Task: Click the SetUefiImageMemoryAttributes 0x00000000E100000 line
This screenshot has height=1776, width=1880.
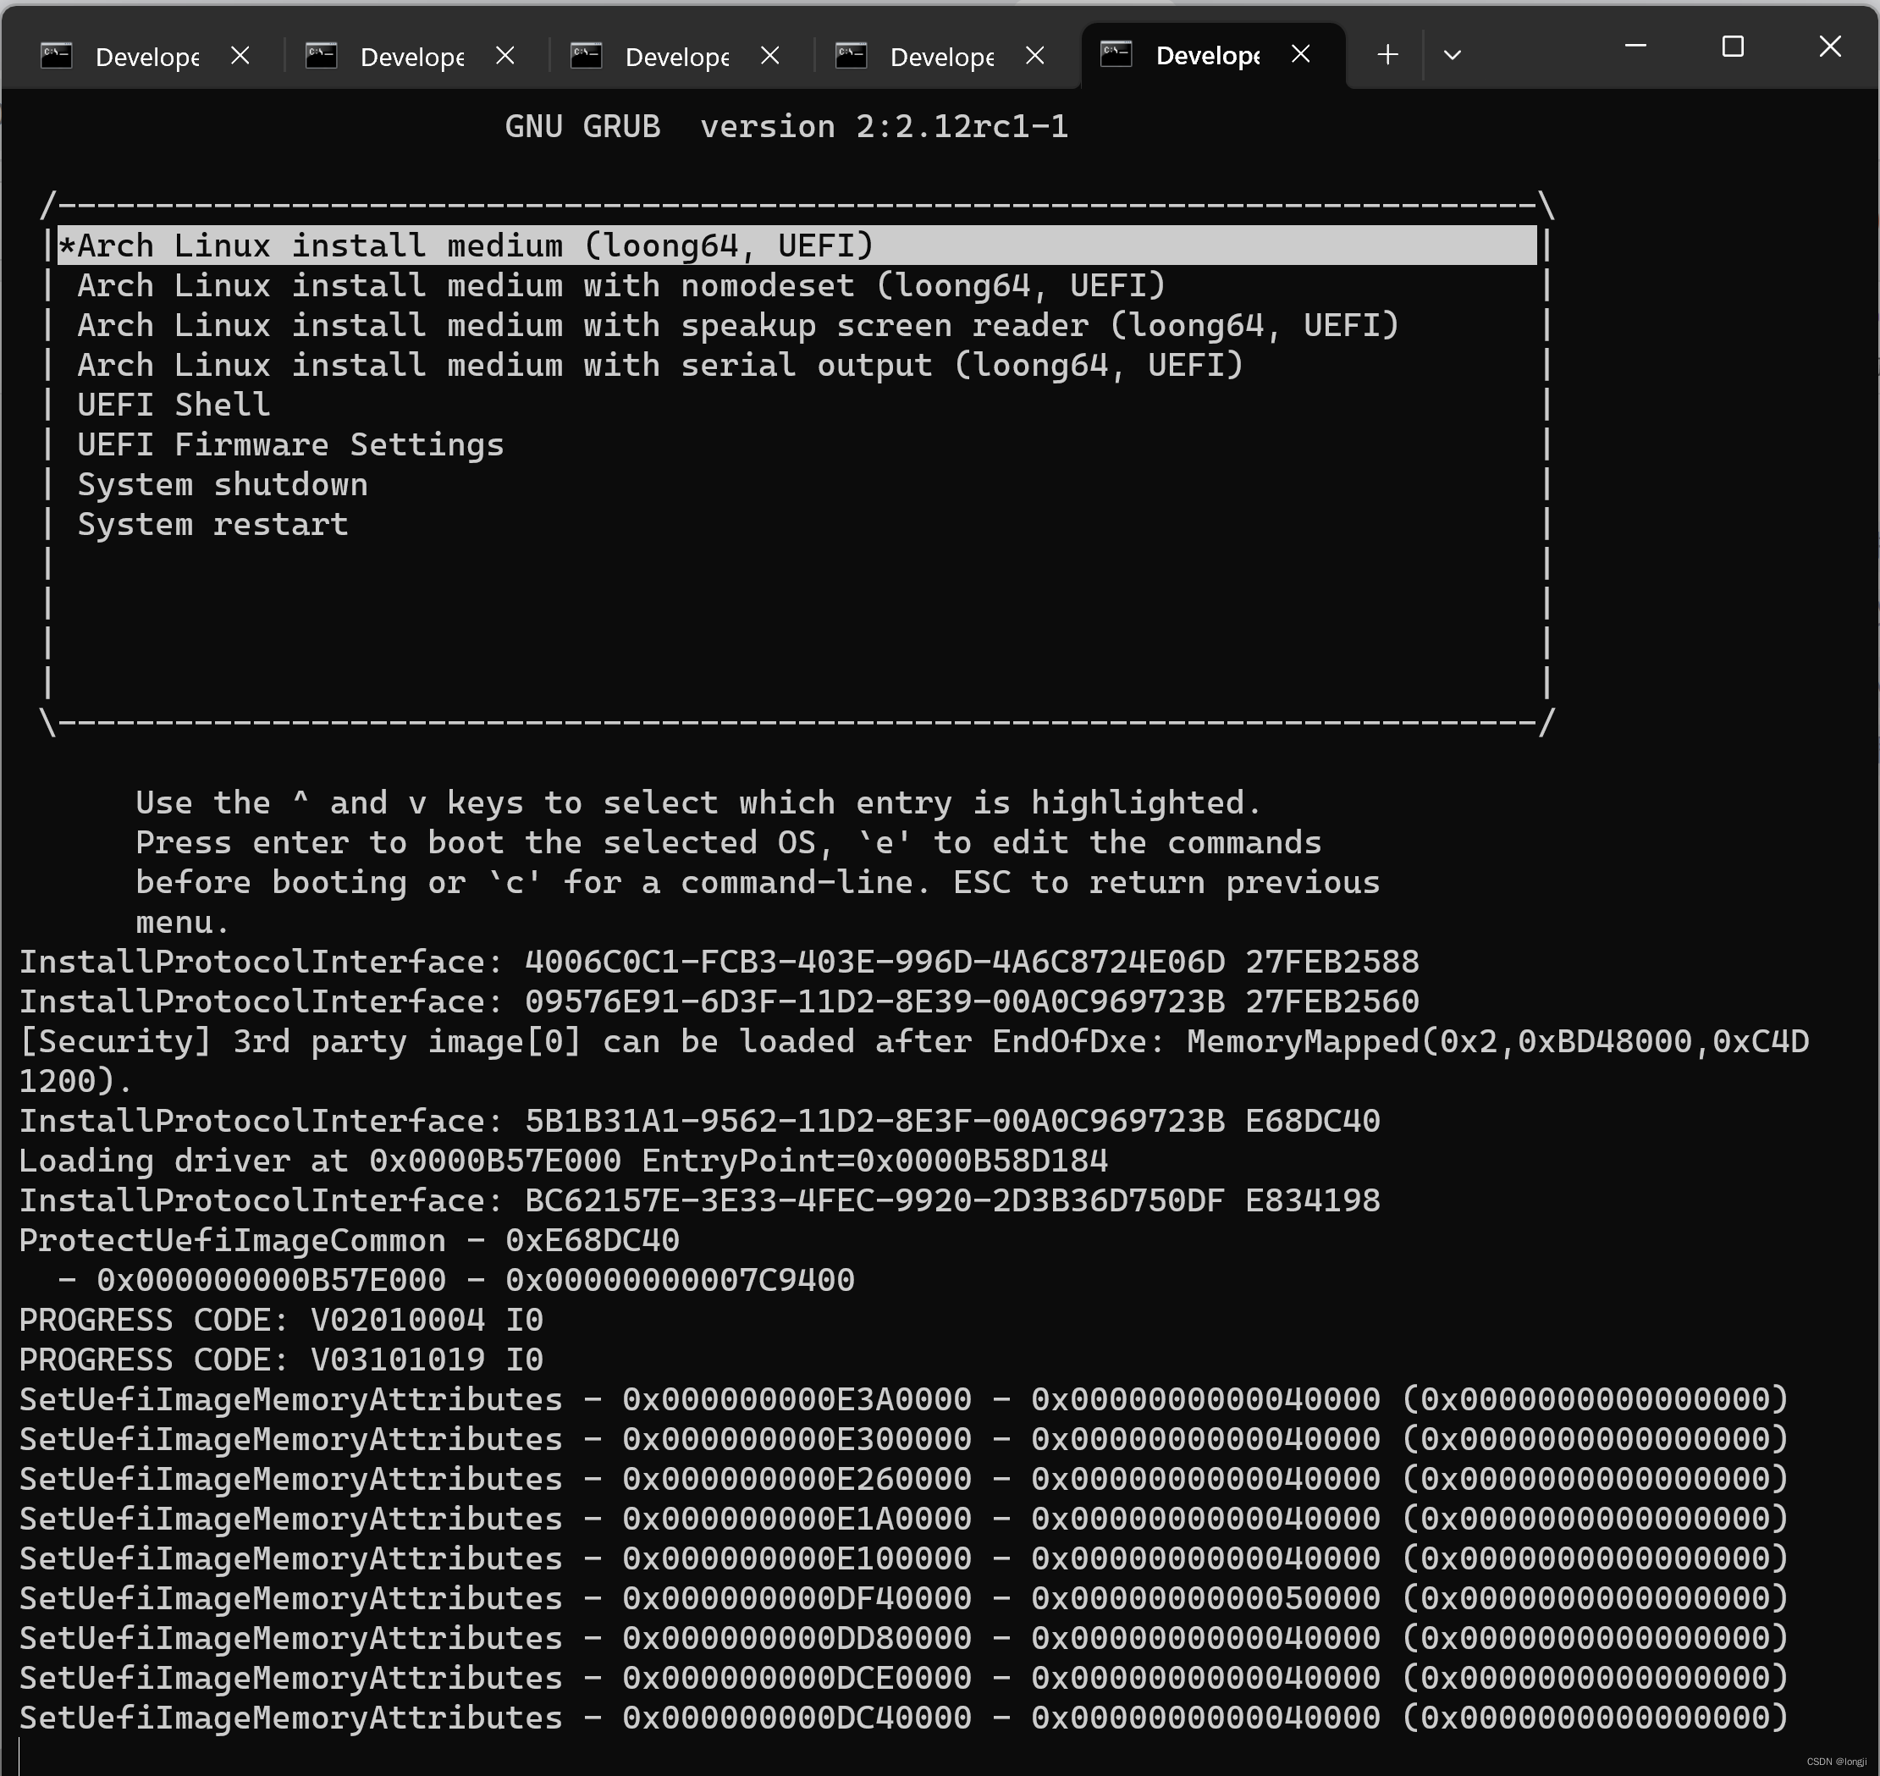Action: tap(904, 1558)
